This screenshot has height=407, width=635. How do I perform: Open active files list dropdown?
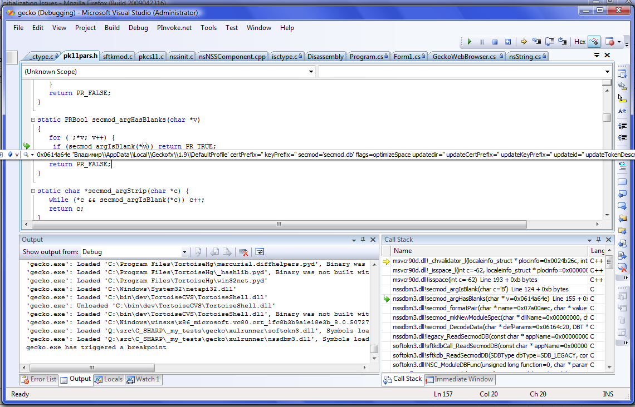click(x=597, y=55)
